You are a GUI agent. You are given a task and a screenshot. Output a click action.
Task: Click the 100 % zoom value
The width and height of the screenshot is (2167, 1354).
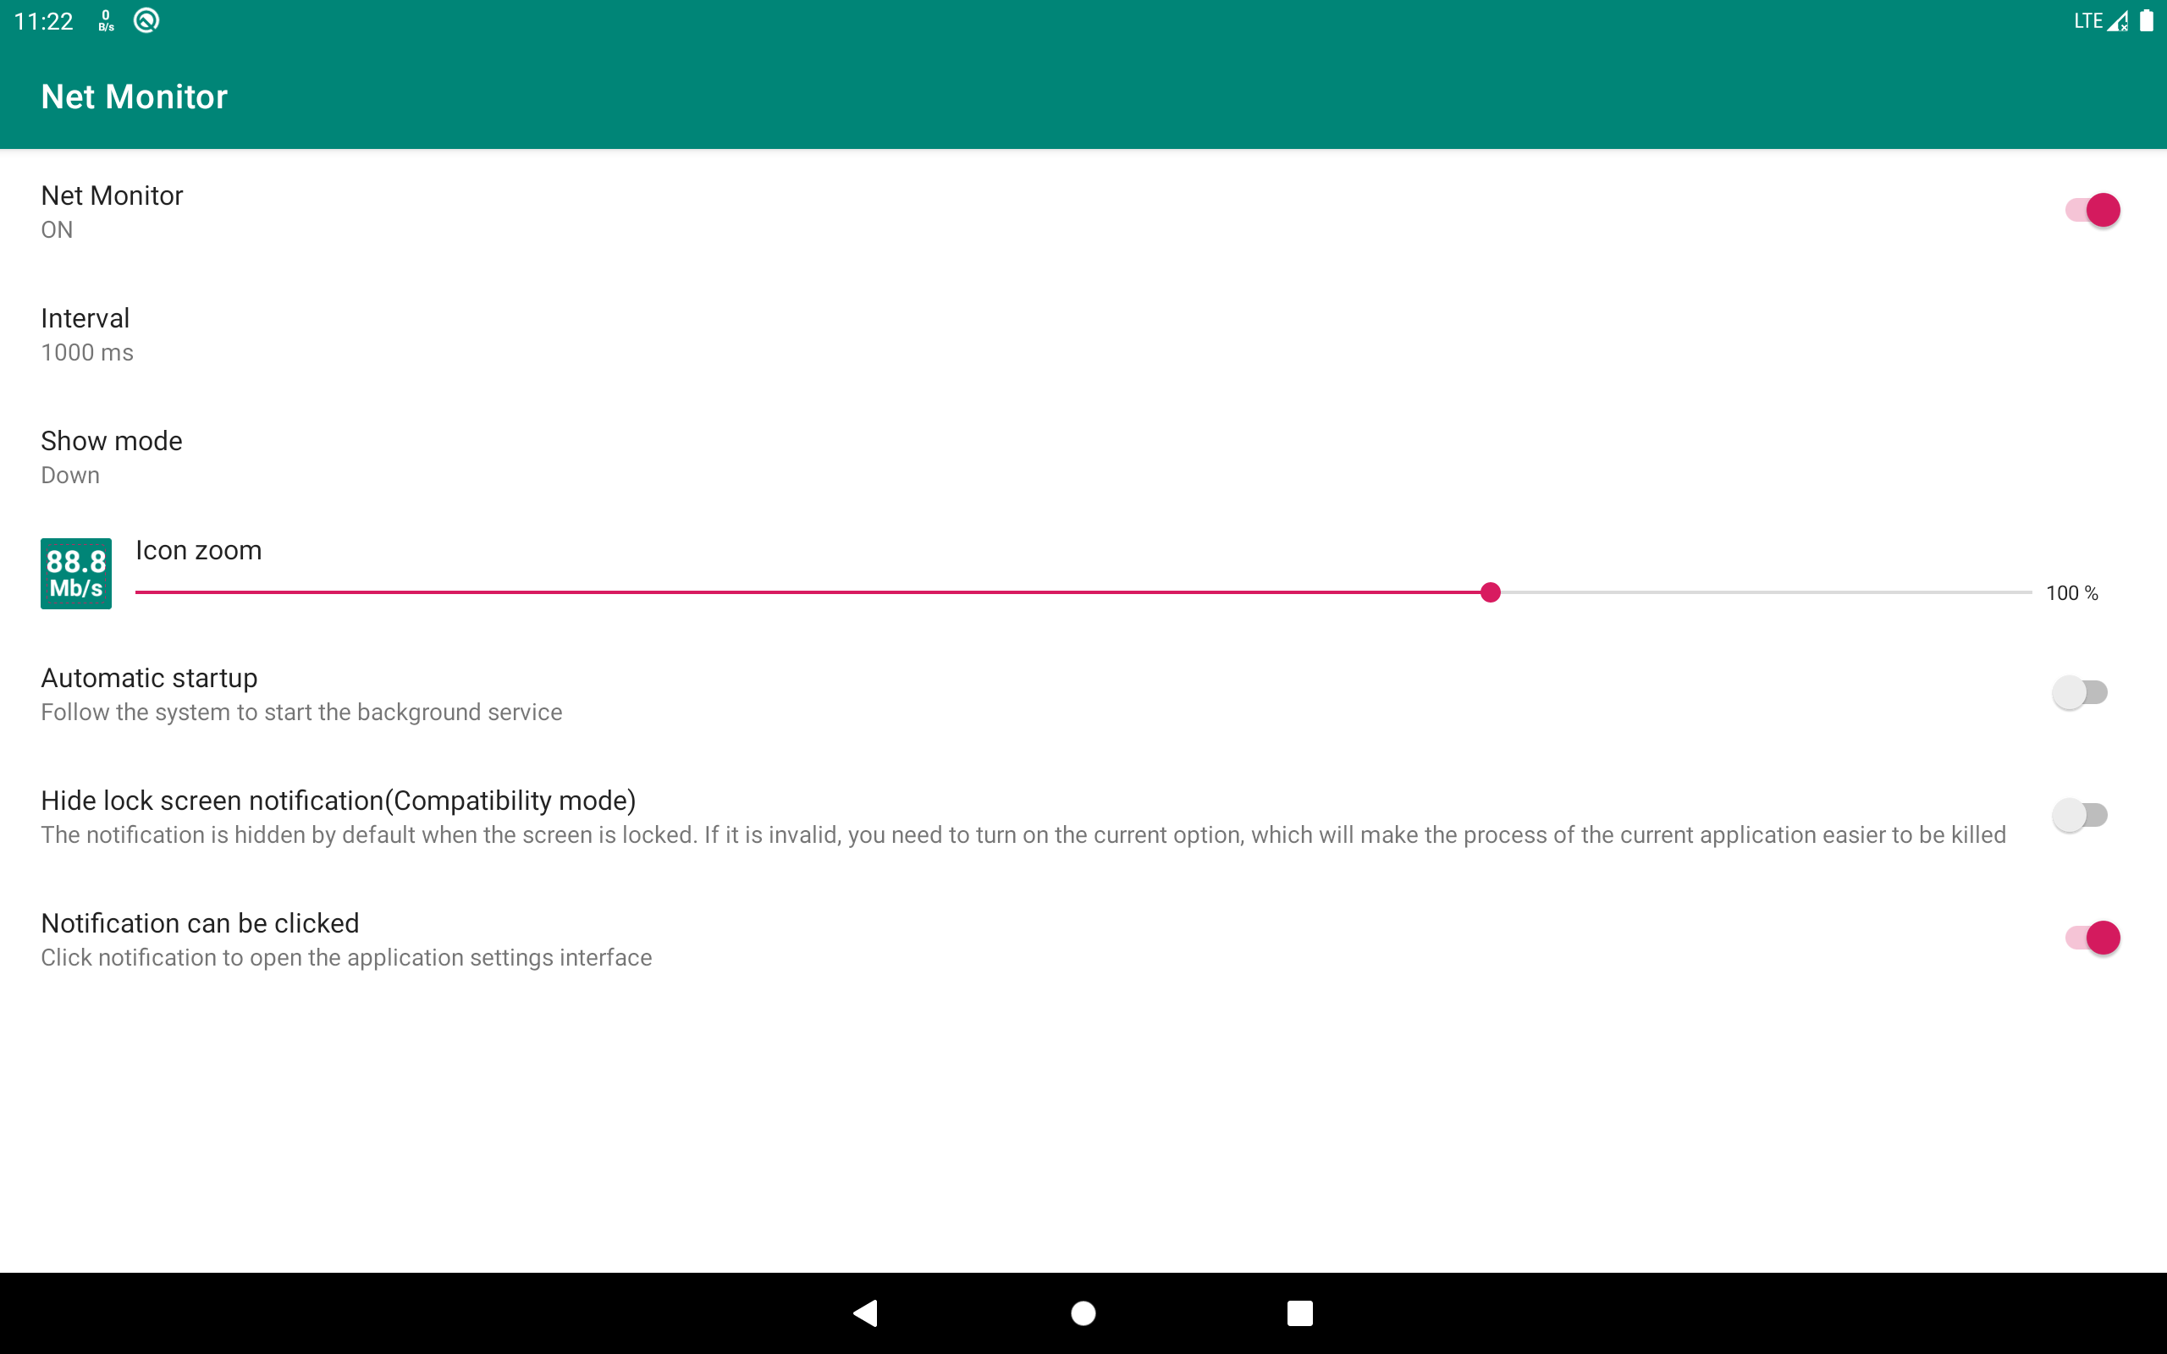point(2072,593)
